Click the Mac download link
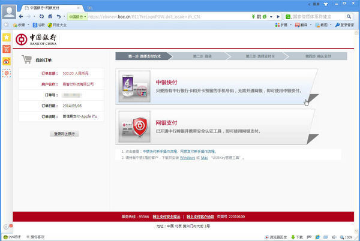Image resolution: width=360 pixels, height=241 pixels. click(x=205, y=158)
